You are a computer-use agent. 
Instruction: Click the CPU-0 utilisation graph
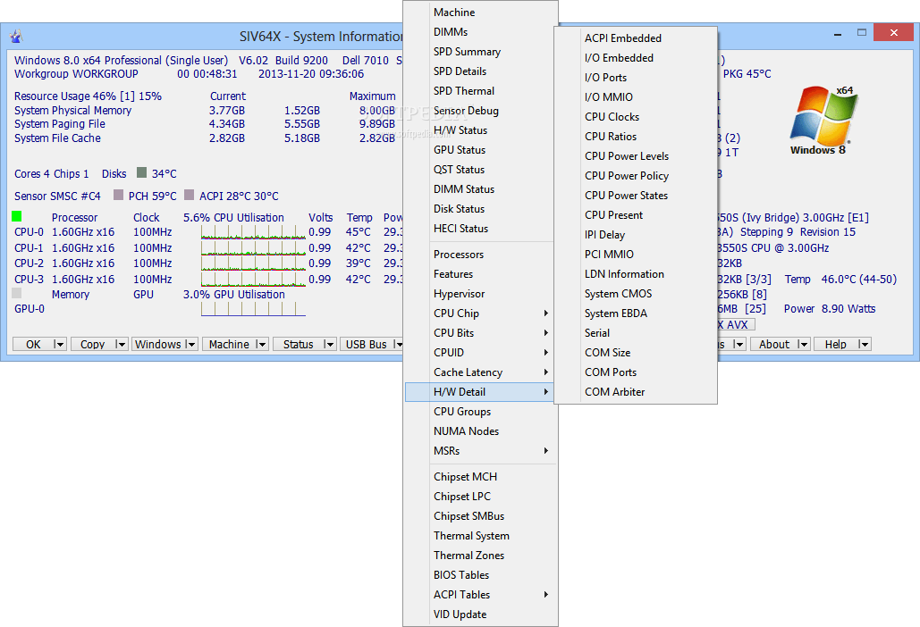click(254, 232)
